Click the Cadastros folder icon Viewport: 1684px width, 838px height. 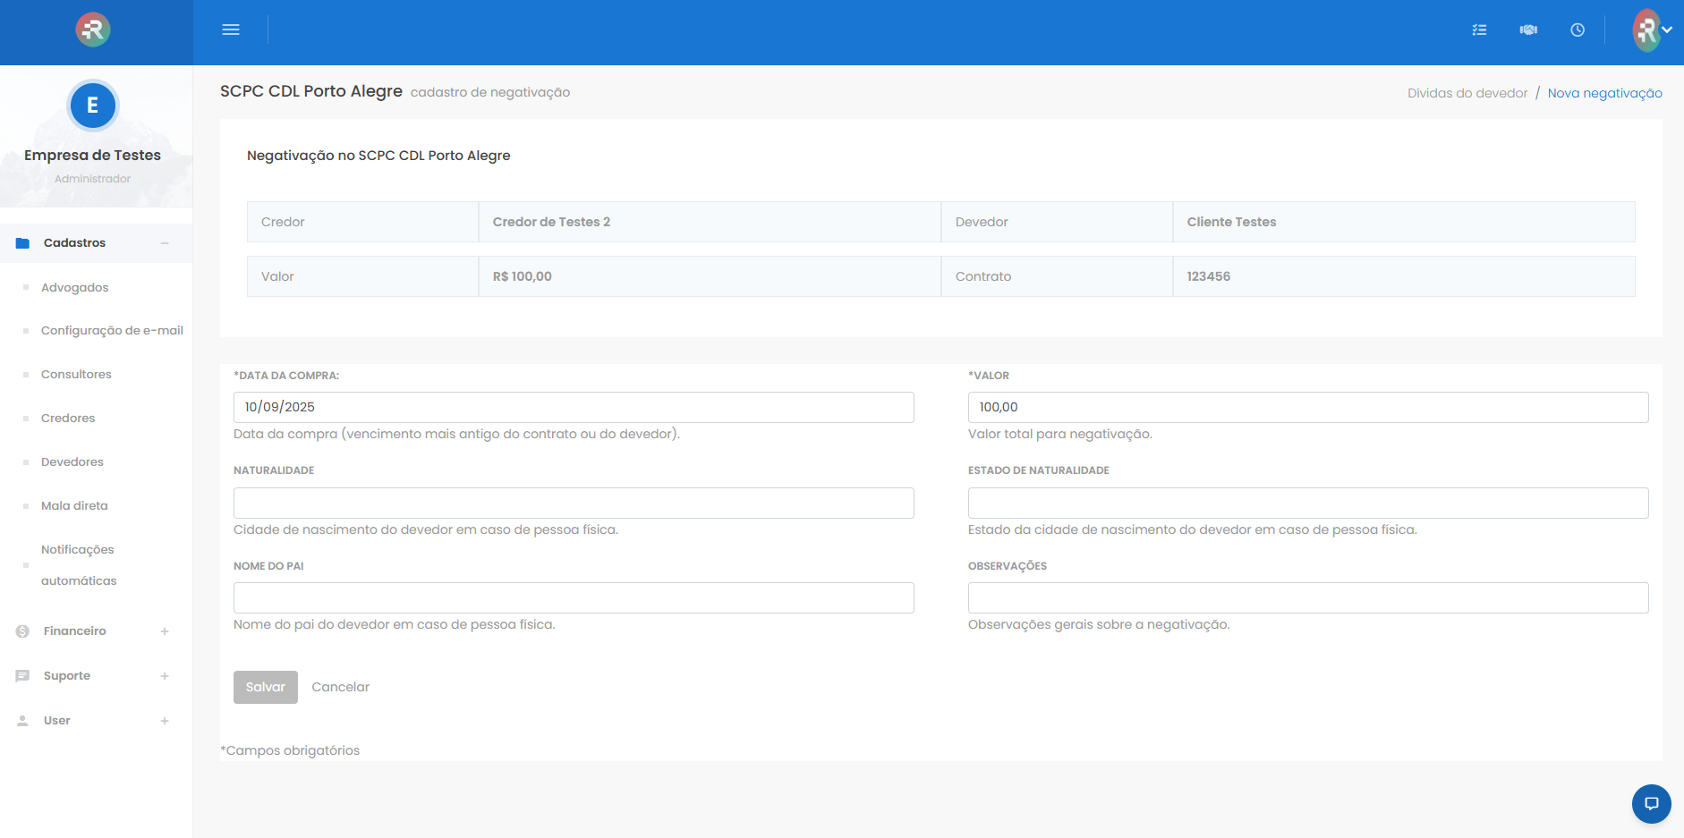pos(23,243)
